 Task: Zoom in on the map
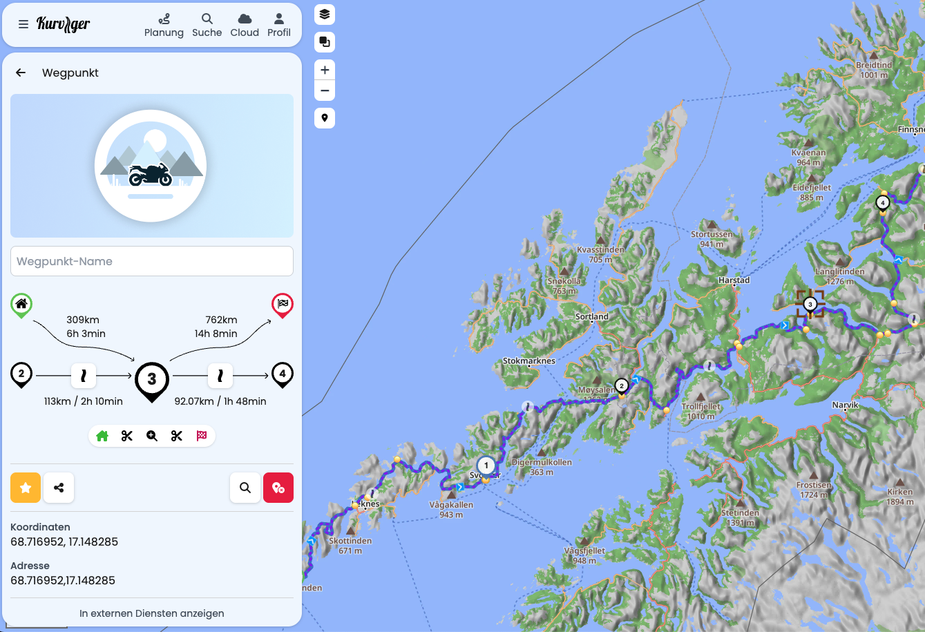tap(325, 70)
